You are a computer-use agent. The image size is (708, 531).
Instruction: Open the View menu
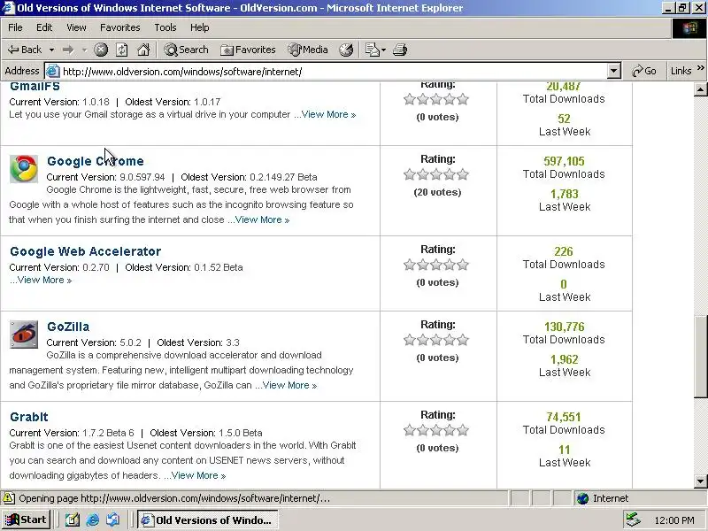click(x=76, y=27)
